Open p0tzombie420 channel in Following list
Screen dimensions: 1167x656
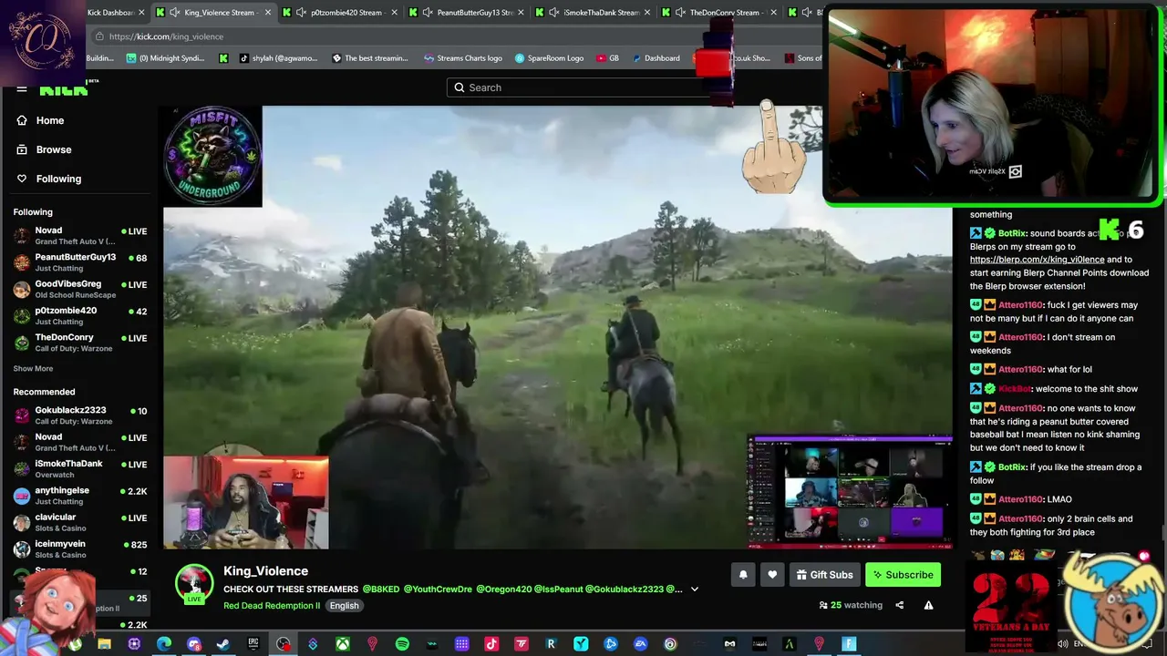click(80, 316)
